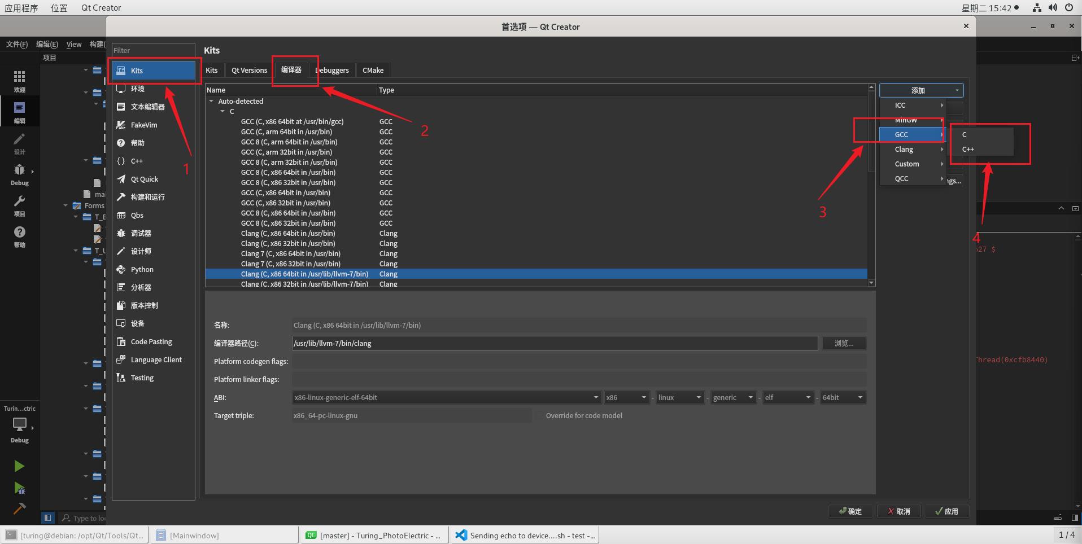Viewport: 1082px width, 544px height.
Task: Open the Qbs settings category
Action: [x=154, y=215]
